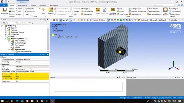
Task: Click Show Errors
Action: tap(122, 14)
